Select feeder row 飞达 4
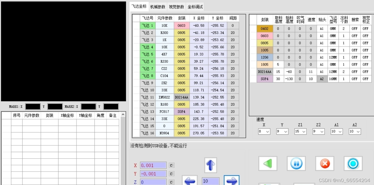This screenshot has height=185, width=374. tap(147, 47)
